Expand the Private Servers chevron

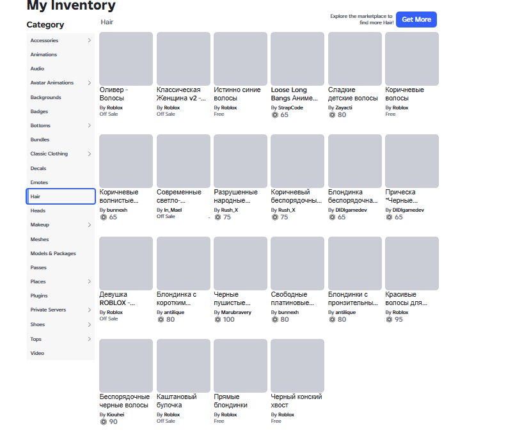tap(89, 310)
